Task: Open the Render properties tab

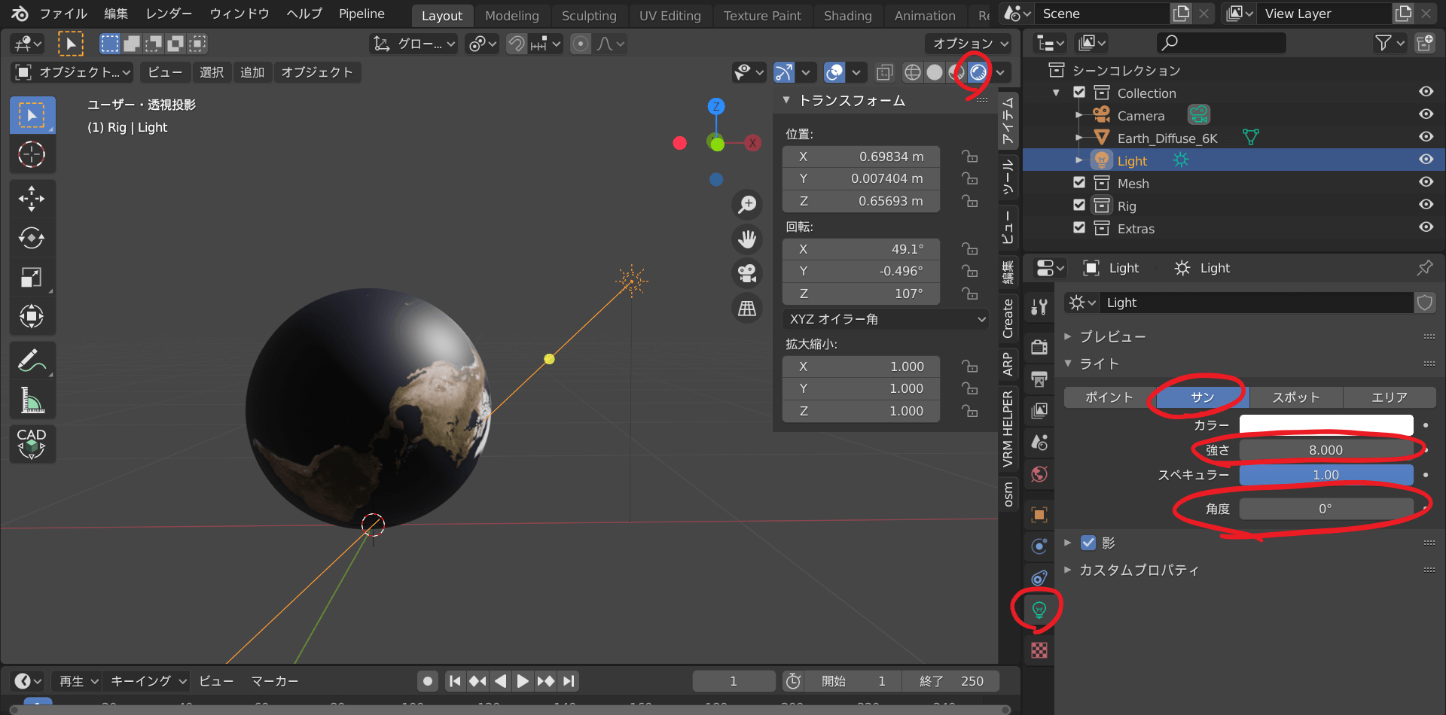Action: click(1039, 346)
